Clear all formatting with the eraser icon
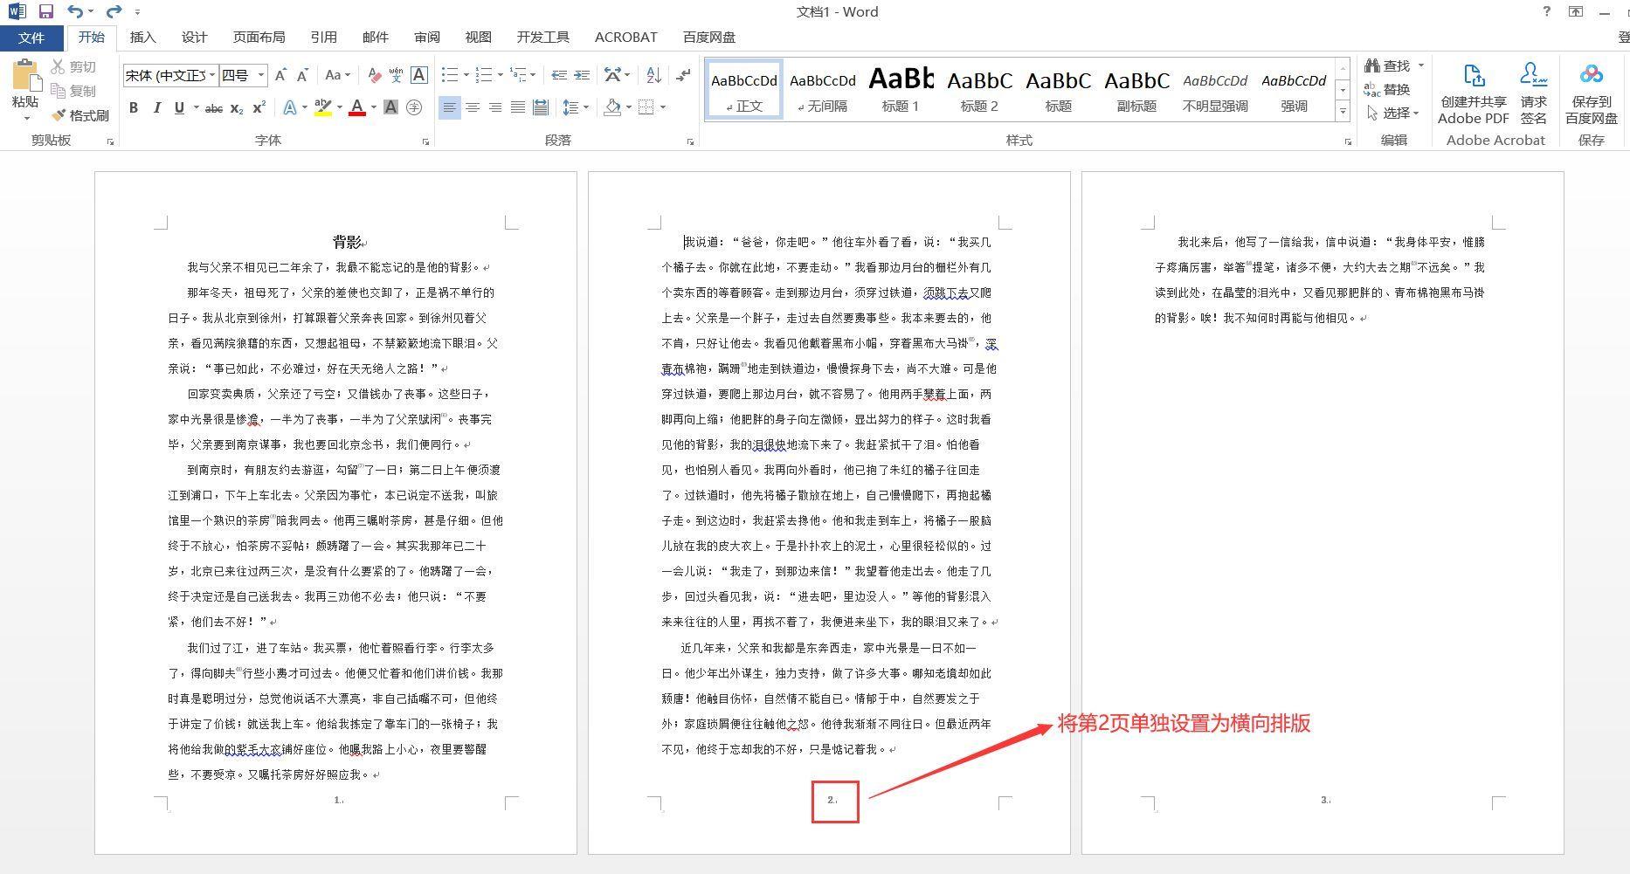 pos(374,76)
